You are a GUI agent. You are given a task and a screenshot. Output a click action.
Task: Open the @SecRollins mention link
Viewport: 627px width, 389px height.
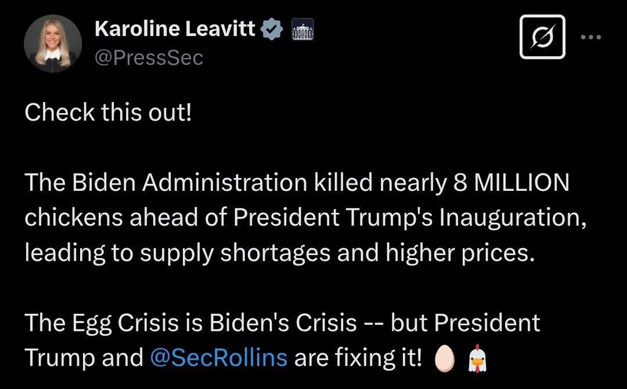tap(218, 358)
